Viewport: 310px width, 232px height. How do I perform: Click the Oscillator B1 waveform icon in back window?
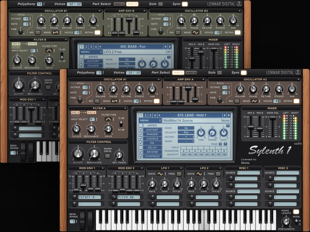[55, 32]
